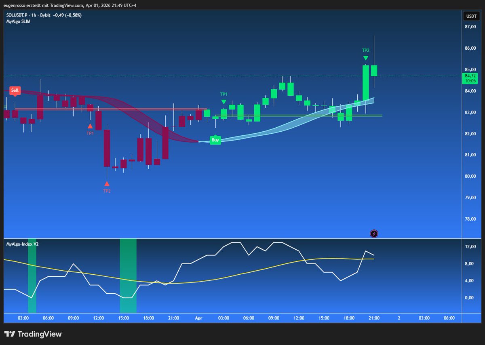Image resolution: width=485 pixels, height=345 pixels.
Task: Click the purple lightning bolt icon
Action: pos(374,233)
